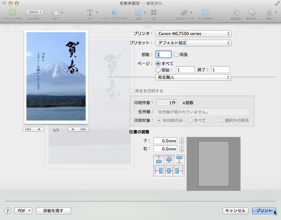Screen dimensions: 281x220
Task: Open the プリンタ Canon MG7500 series dropdown
Action: 193,34
